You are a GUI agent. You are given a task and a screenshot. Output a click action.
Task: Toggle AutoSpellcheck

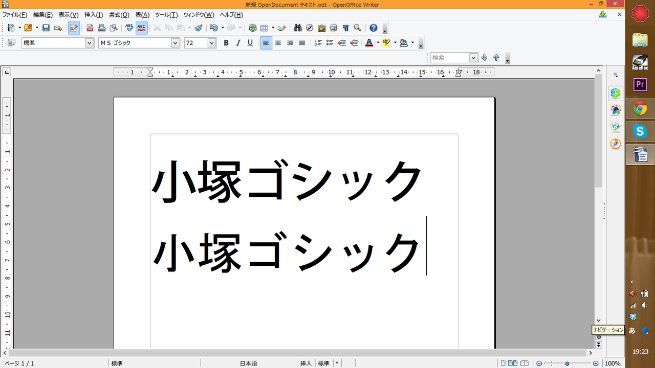tap(142, 28)
